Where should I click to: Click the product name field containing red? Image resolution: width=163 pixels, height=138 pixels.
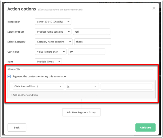click(x=91, y=32)
